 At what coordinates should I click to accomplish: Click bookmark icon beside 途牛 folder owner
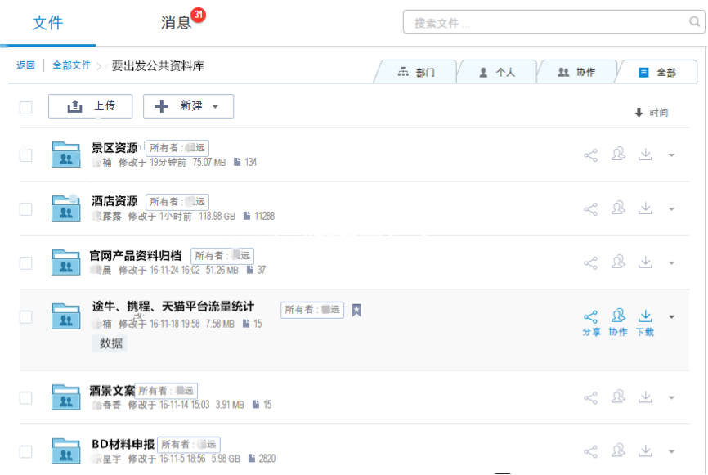[356, 310]
